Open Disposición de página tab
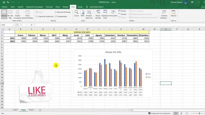Image resolution: width=205 pixels, height=115 pixels. [35, 7]
